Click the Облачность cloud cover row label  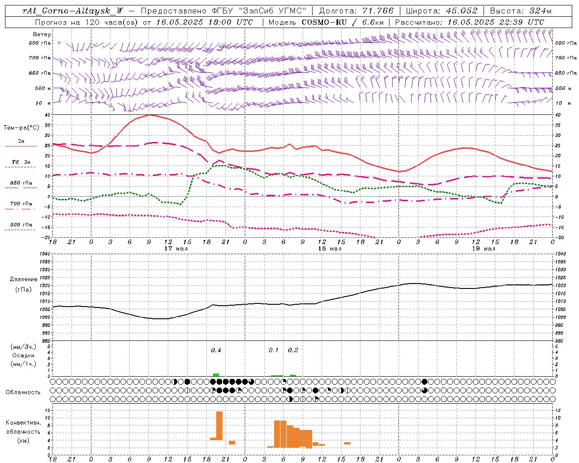click(x=23, y=392)
